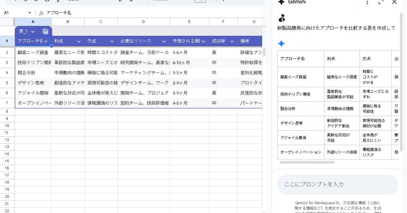Click the table calculator icon beside 表_1

tap(45, 31)
